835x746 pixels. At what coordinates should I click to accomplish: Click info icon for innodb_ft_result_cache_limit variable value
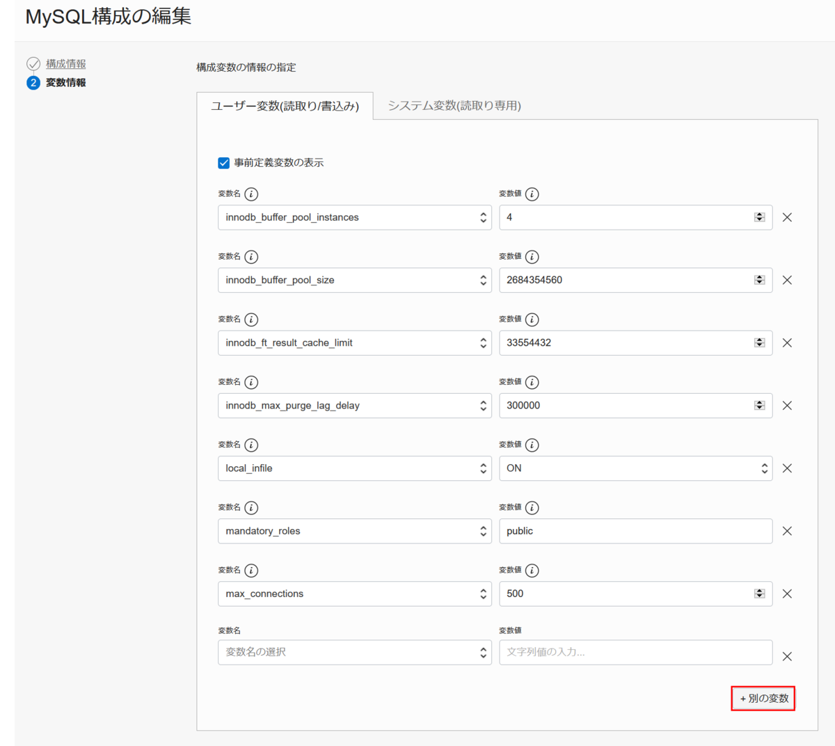pyautogui.click(x=532, y=319)
